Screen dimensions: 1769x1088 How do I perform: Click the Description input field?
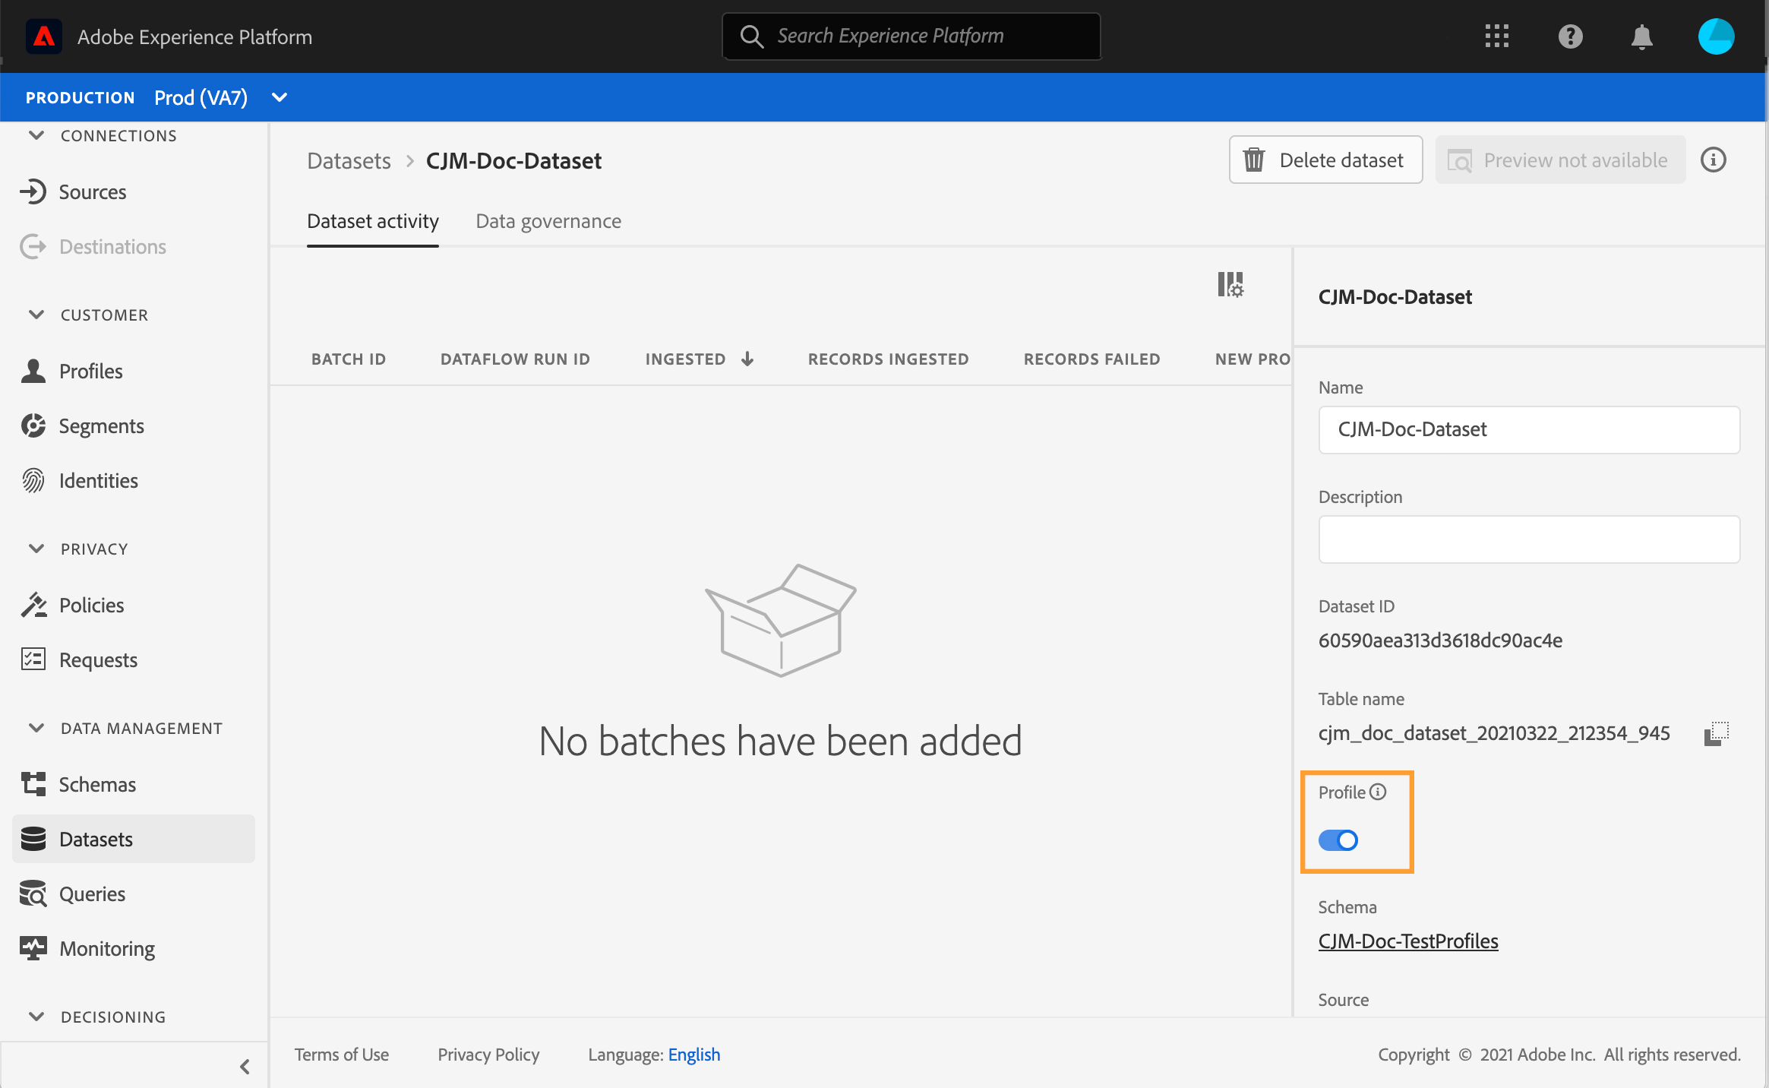1528,539
